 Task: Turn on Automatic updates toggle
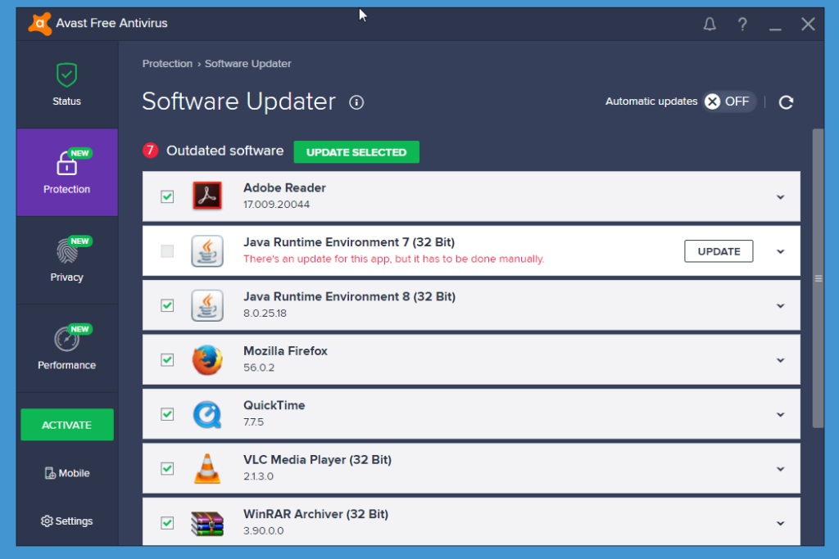[x=728, y=101]
